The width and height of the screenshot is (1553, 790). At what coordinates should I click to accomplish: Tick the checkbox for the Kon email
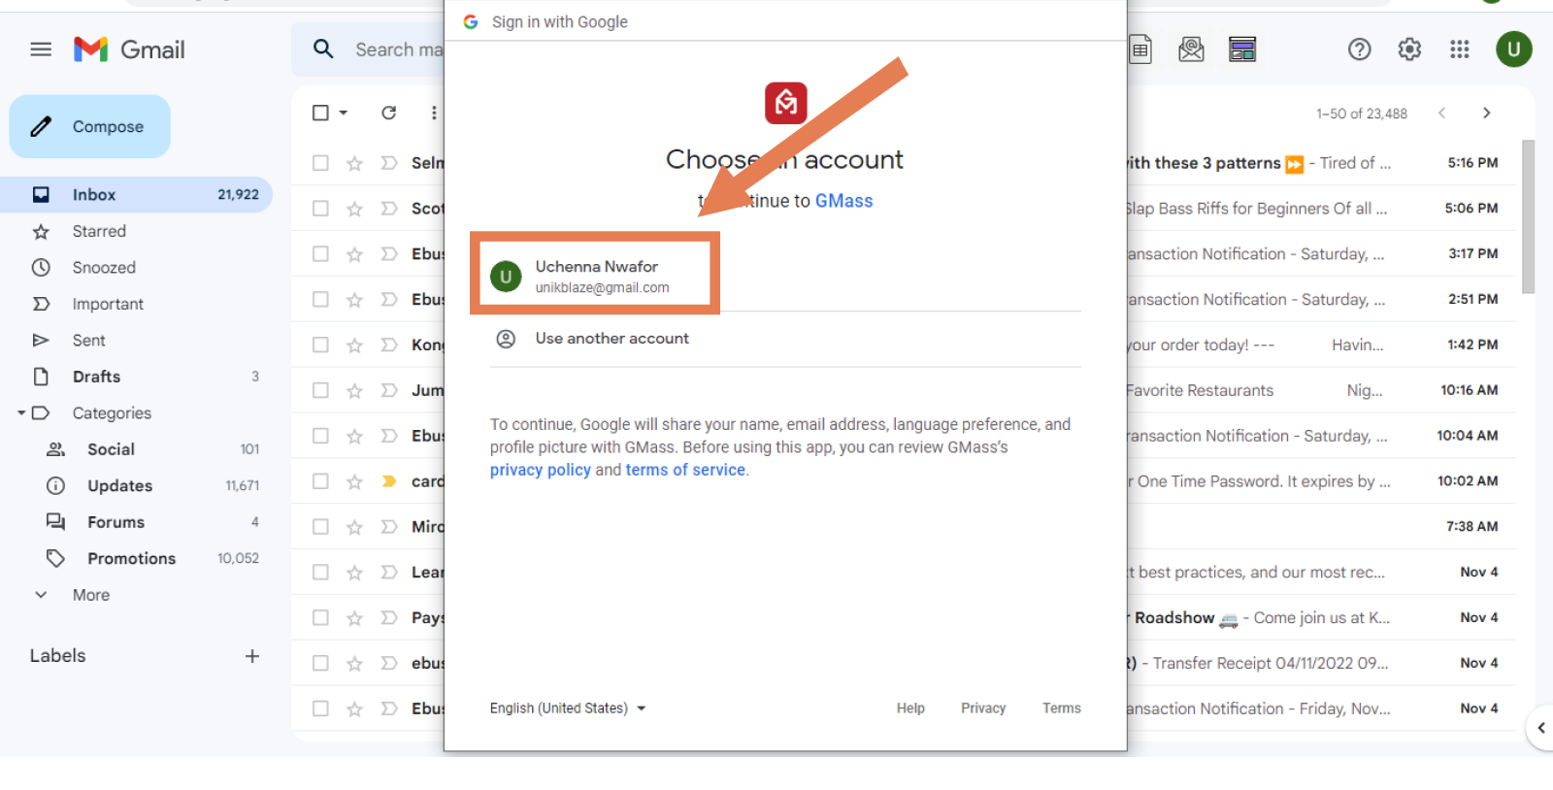click(320, 345)
